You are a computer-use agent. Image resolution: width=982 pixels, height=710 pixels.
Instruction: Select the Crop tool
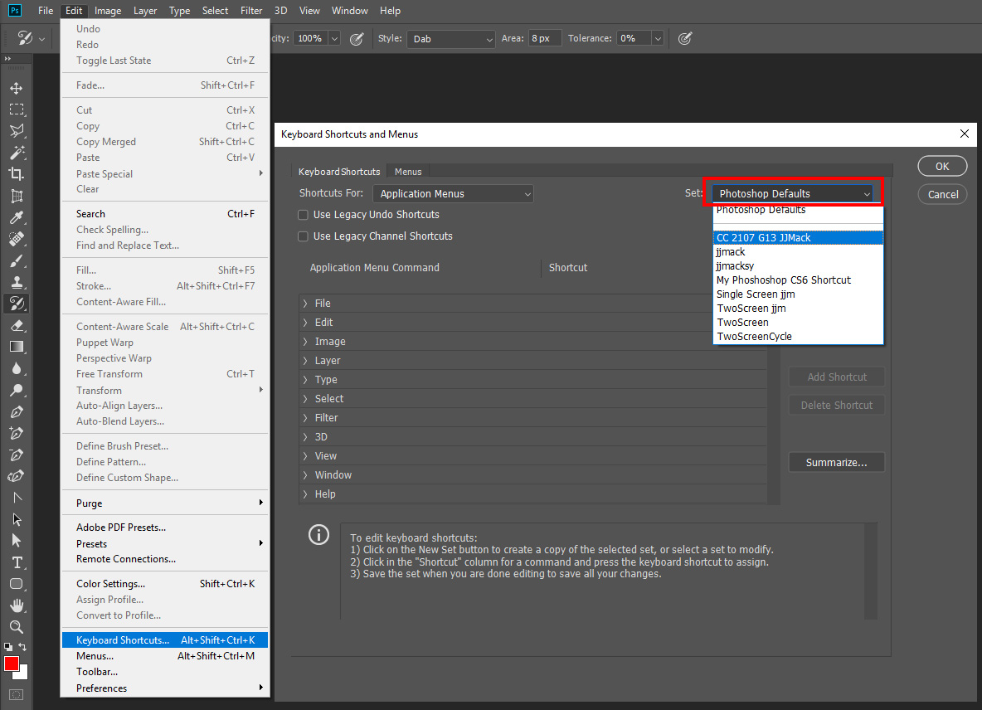17,173
